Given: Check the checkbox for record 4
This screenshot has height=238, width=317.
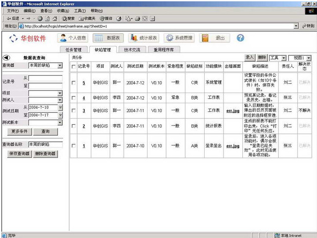Looking at the screenshot, I should tap(74, 98).
